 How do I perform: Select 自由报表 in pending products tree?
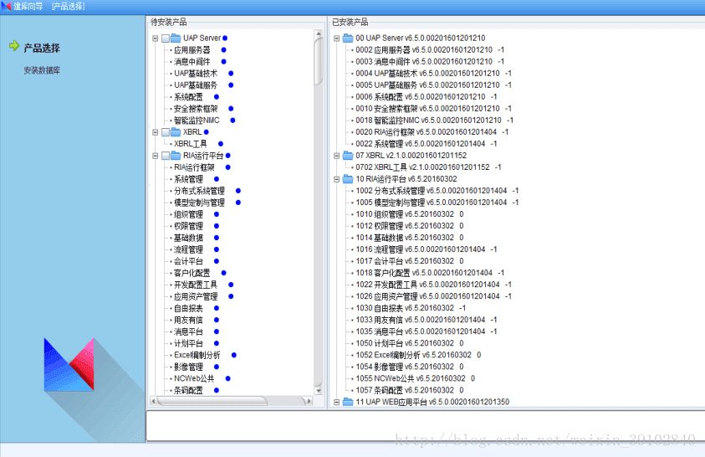(188, 309)
